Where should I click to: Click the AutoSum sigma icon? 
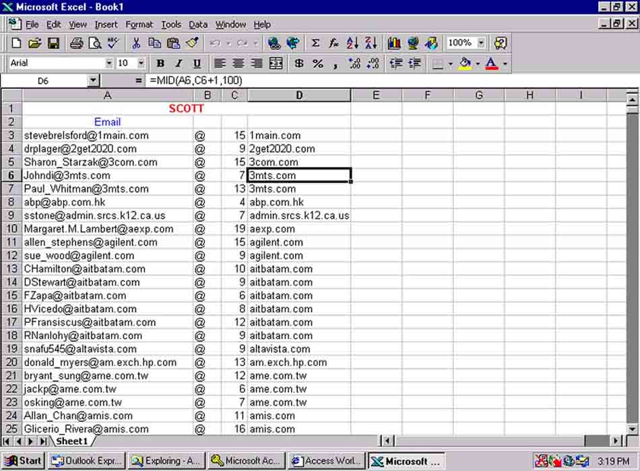pos(315,43)
